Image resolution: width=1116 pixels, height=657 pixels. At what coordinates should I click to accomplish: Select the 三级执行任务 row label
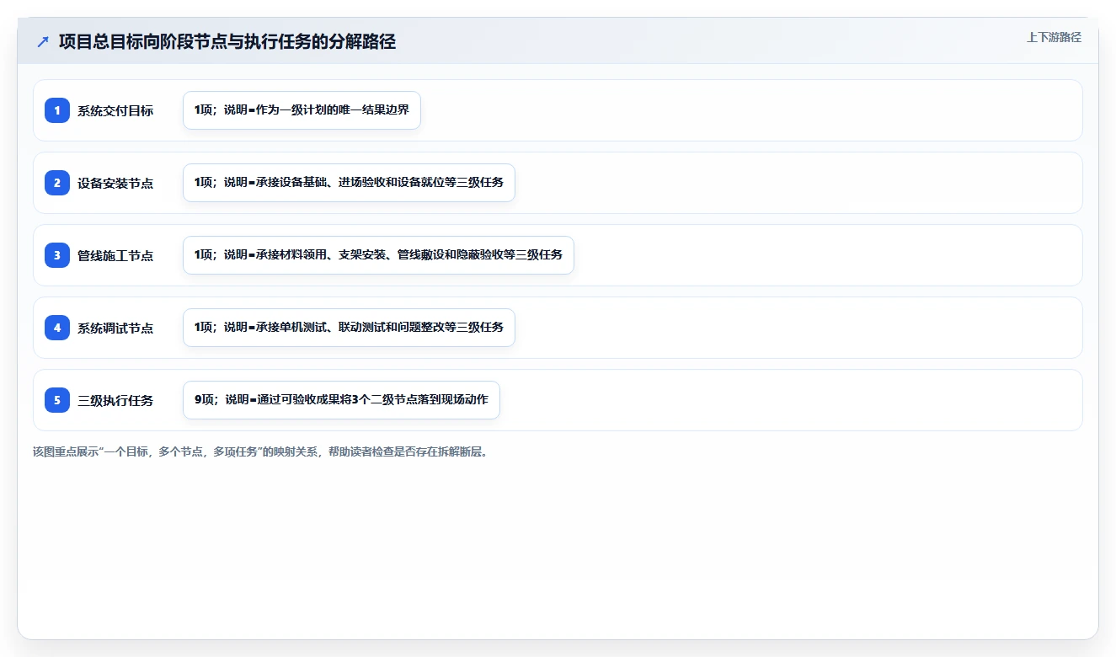[x=115, y=400]
